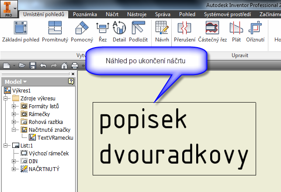Collapse the Zdroje výkresu folder node

pyautogui.click(x=6, y=98)
